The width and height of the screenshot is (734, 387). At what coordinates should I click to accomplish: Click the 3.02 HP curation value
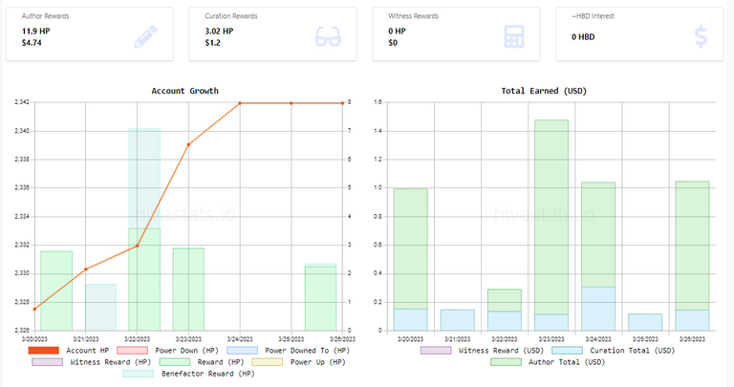(x=219, y=31)
